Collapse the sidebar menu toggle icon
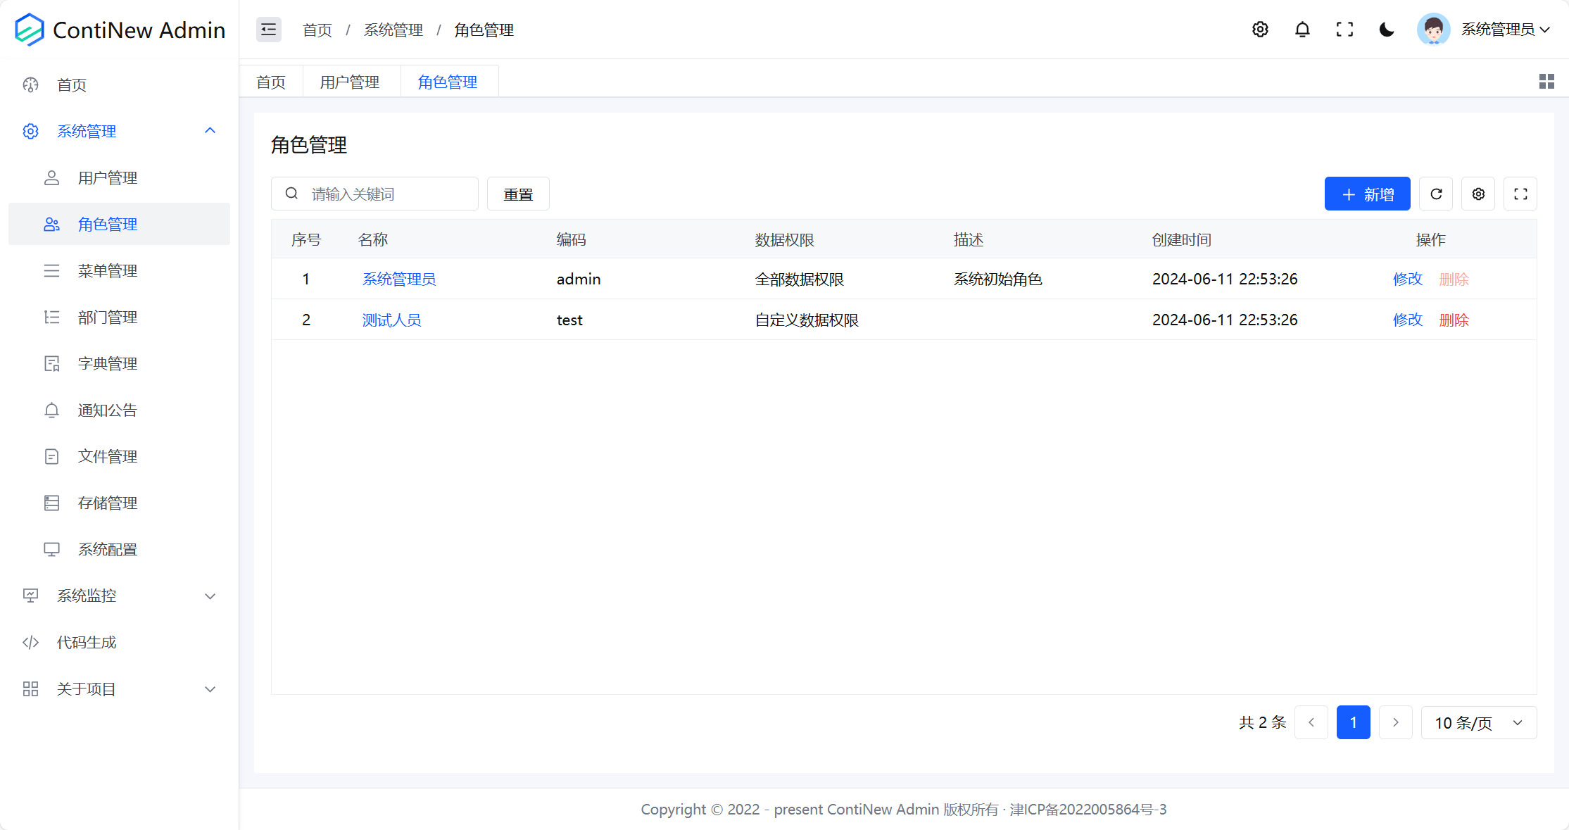 (x=268, y=30)
